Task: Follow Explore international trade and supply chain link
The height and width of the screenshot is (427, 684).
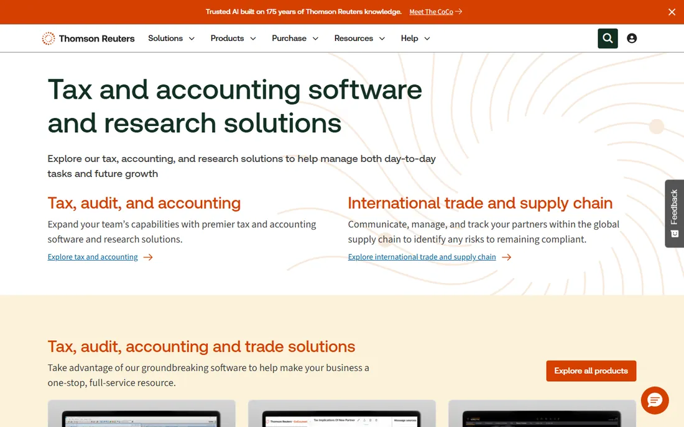Action: [x=422, y=257]
